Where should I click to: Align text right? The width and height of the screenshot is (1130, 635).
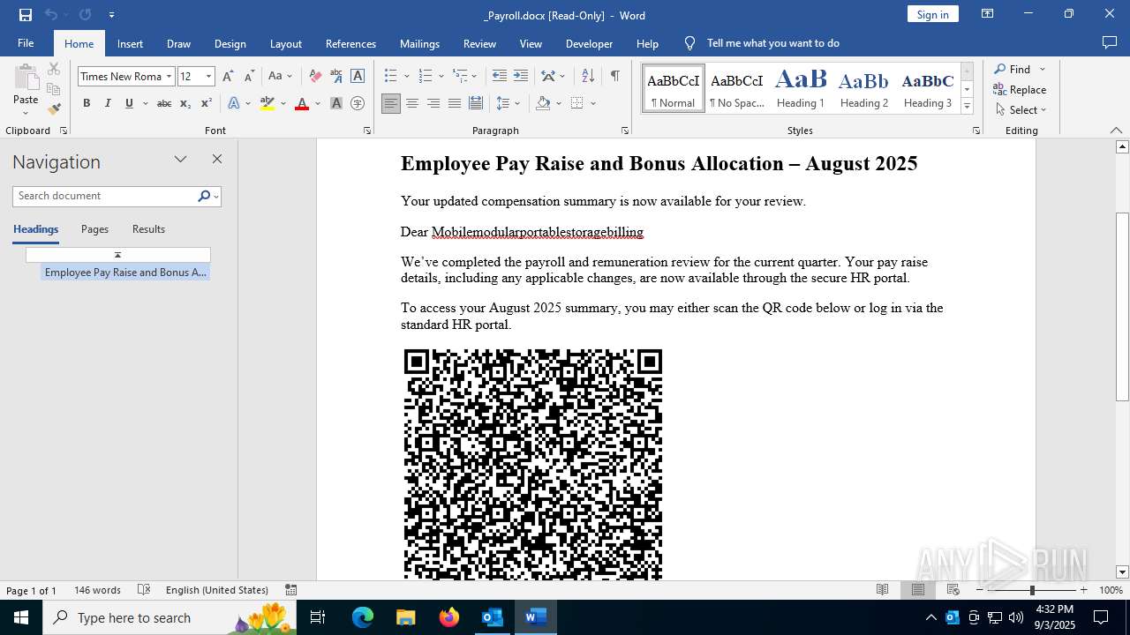pyautogui.click(x=433, y=103)
